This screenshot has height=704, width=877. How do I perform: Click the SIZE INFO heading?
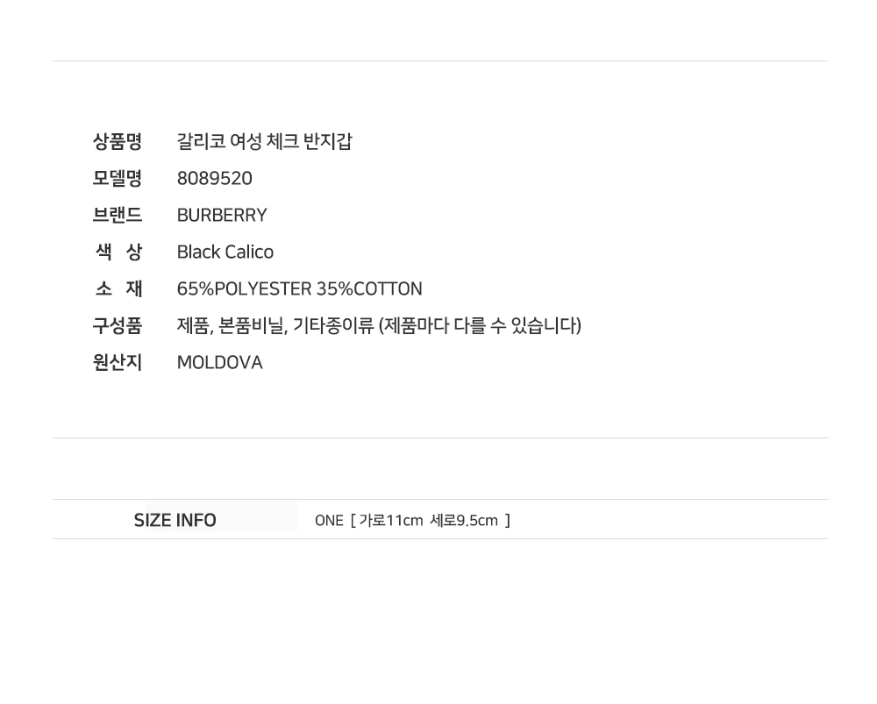[175, 520]
